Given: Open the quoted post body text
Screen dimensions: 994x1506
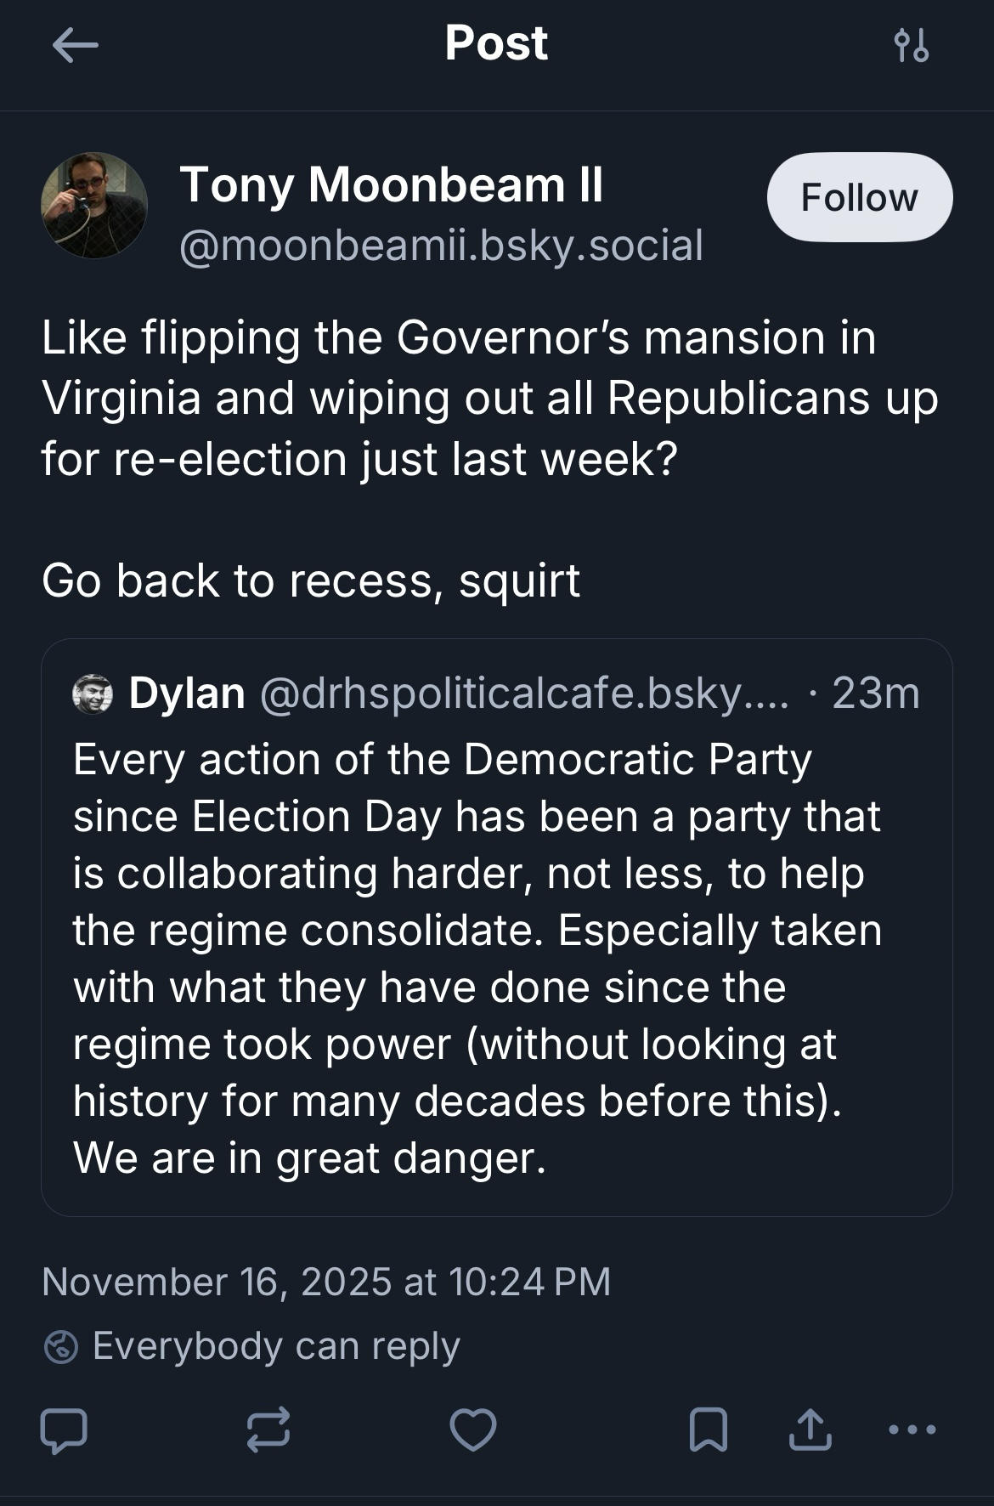Looking at the screenshot, I should (476, 958).
